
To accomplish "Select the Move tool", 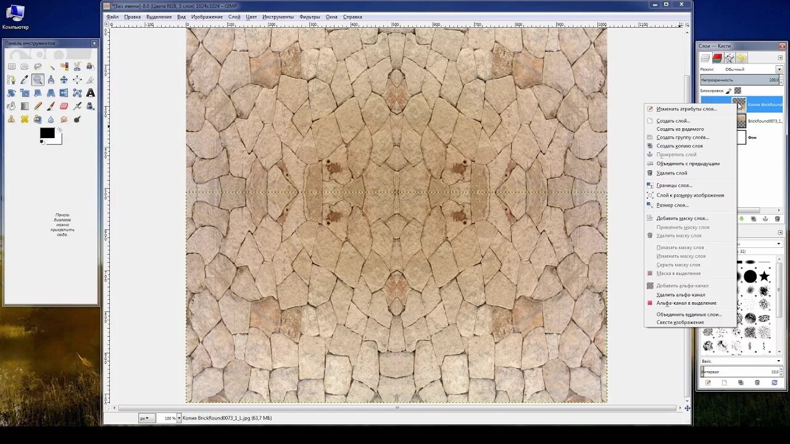I will coord(64,80).
